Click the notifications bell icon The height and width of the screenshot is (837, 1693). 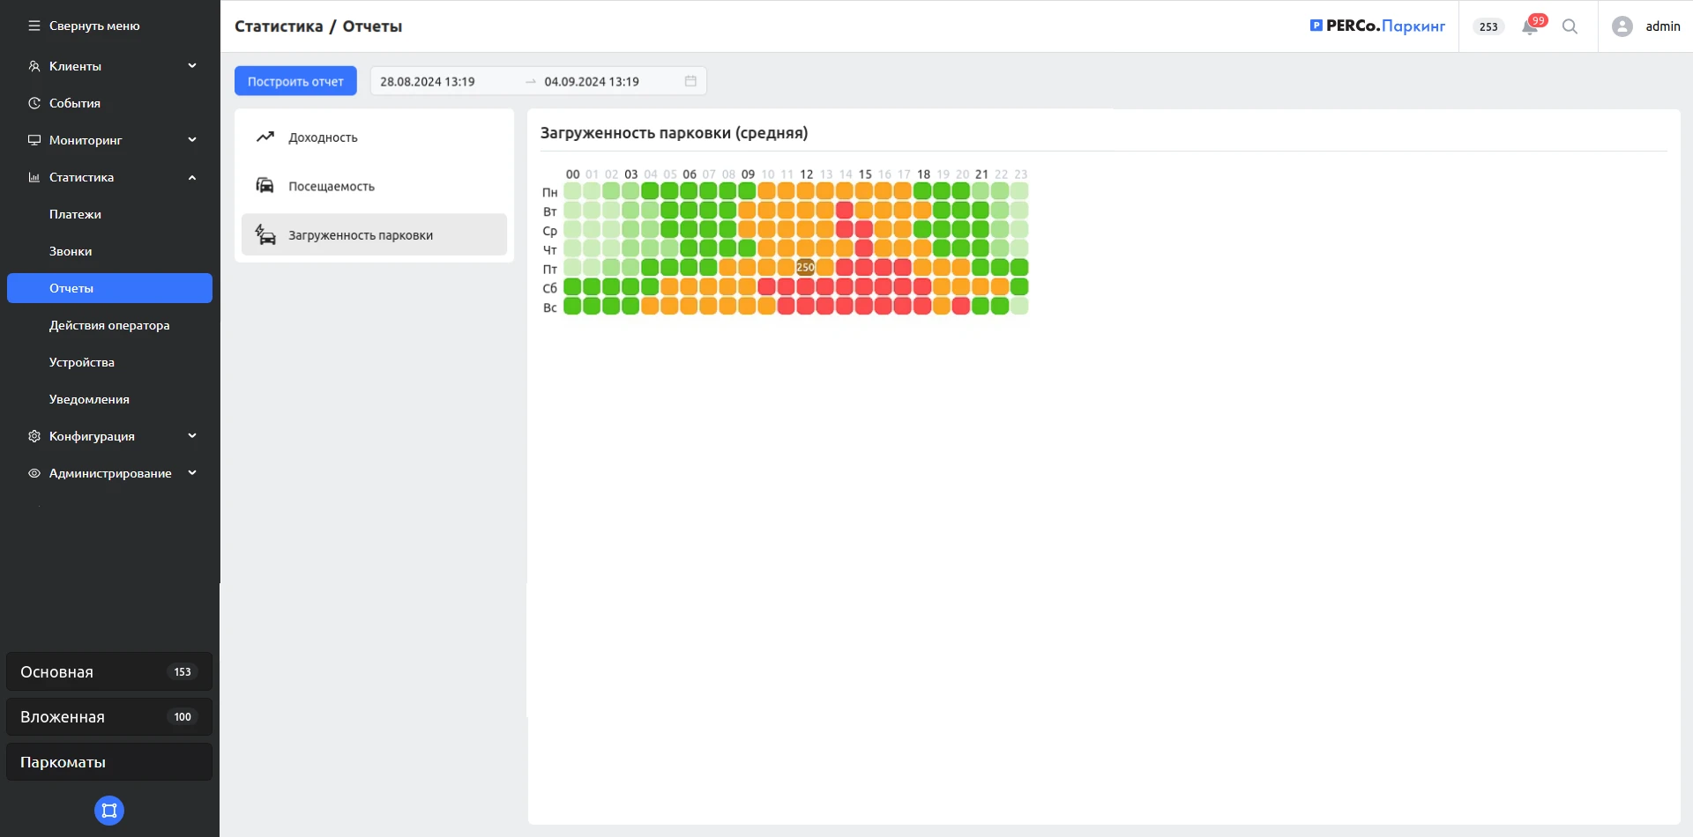point(1530,27)
